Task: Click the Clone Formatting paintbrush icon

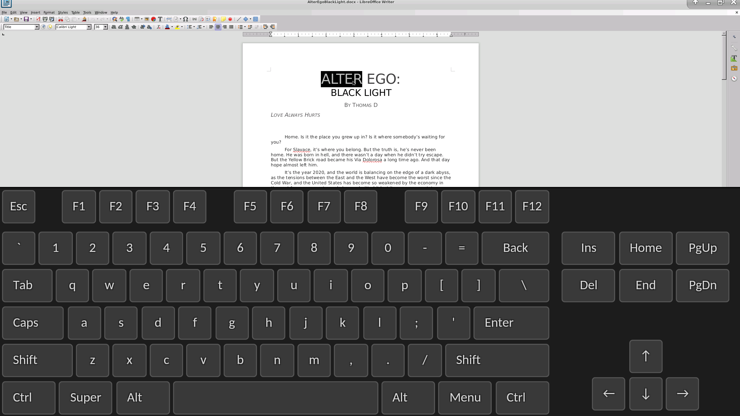Action: coord(84,19)
